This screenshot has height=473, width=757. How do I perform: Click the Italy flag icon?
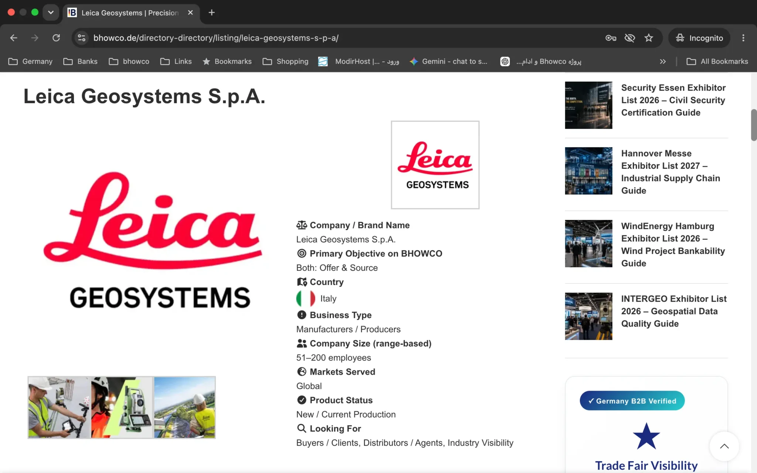pyautogui.click(x=306, y=299)
